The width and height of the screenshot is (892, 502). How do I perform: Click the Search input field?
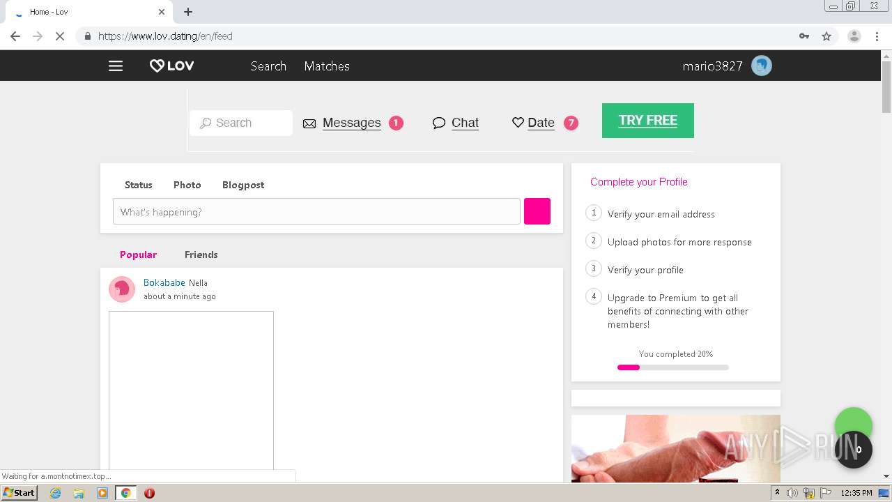tap(241, 123)
